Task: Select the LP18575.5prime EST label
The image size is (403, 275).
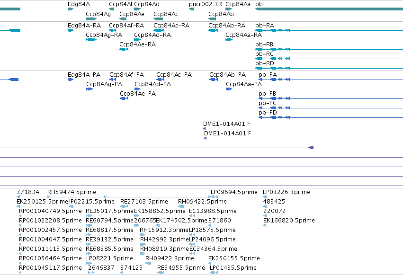Action: click(212, 230)
